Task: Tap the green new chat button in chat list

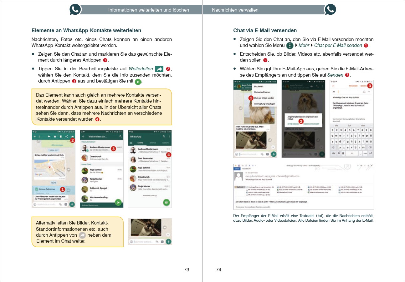Action: coord(167,202)
